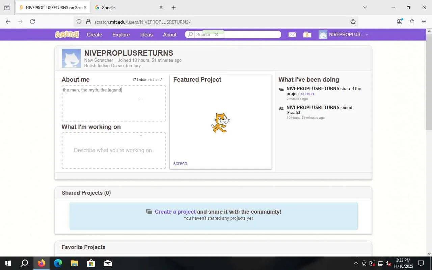Open the NIVEPROPLUS account dropdown

(348, 35)
